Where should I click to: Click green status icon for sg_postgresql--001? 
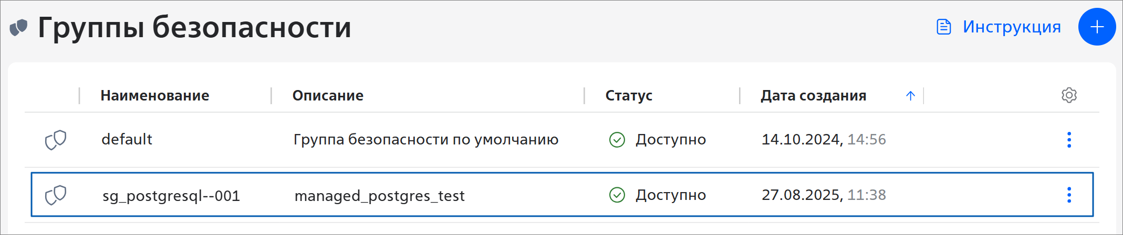coord(617,195)
